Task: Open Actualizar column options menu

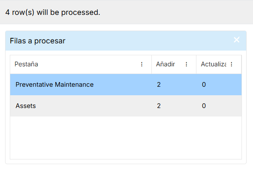Action: (232, 64)
